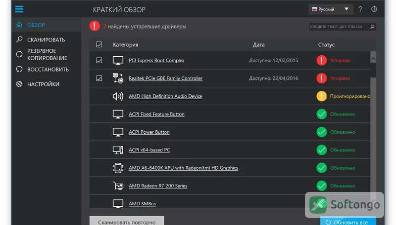Image resolution: width=396 pixels, height=225 pixels.
Task: Click yellow ignored status icon for AMD Audio
Action: click(x=321, y=96)
